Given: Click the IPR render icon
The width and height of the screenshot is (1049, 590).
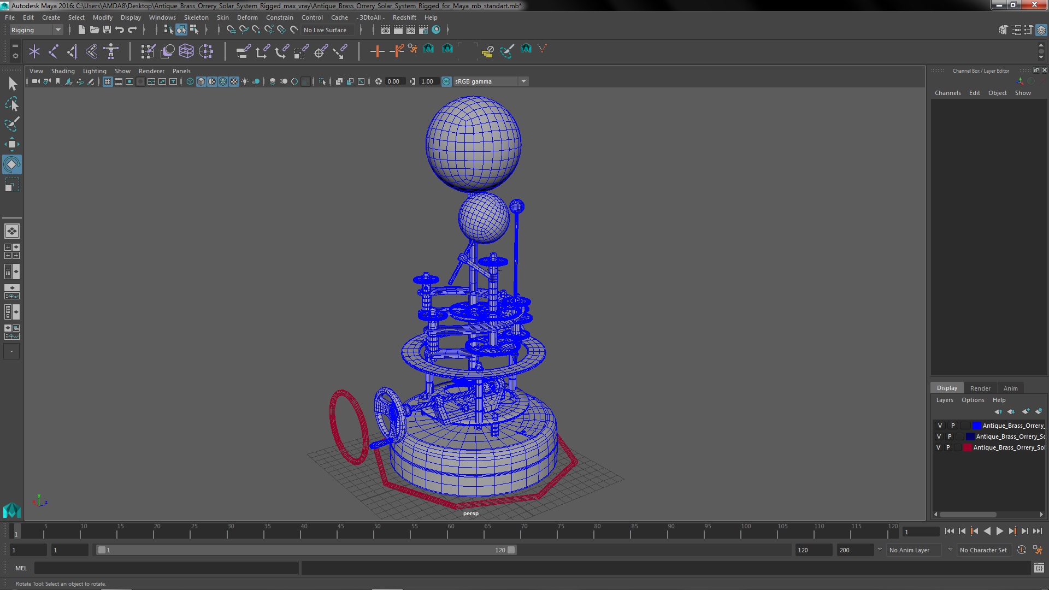Looking at the screenshot, I should (x=411, y=30).
